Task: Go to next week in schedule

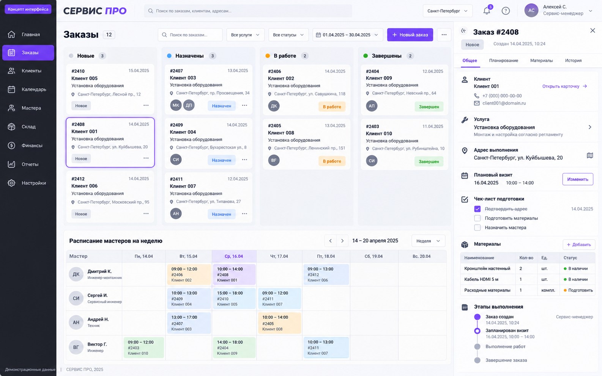Action: click(x=342, y=241)
